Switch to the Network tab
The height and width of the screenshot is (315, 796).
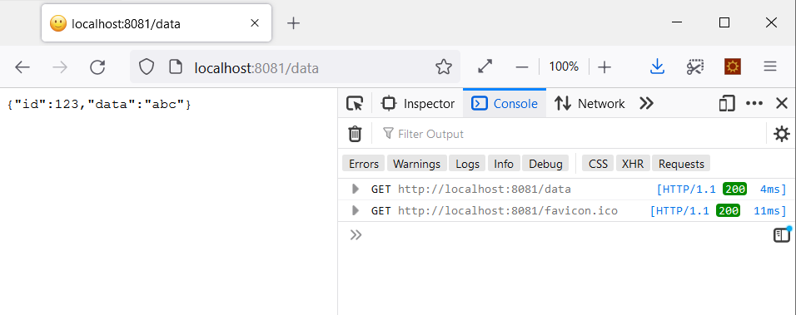589,104
